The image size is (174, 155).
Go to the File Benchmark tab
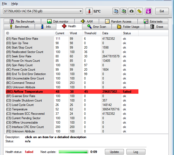(x=22, y=22)
